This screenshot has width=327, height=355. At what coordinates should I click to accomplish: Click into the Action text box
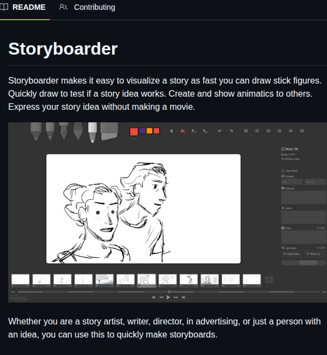pyautogui.click(x=304, y=217)
